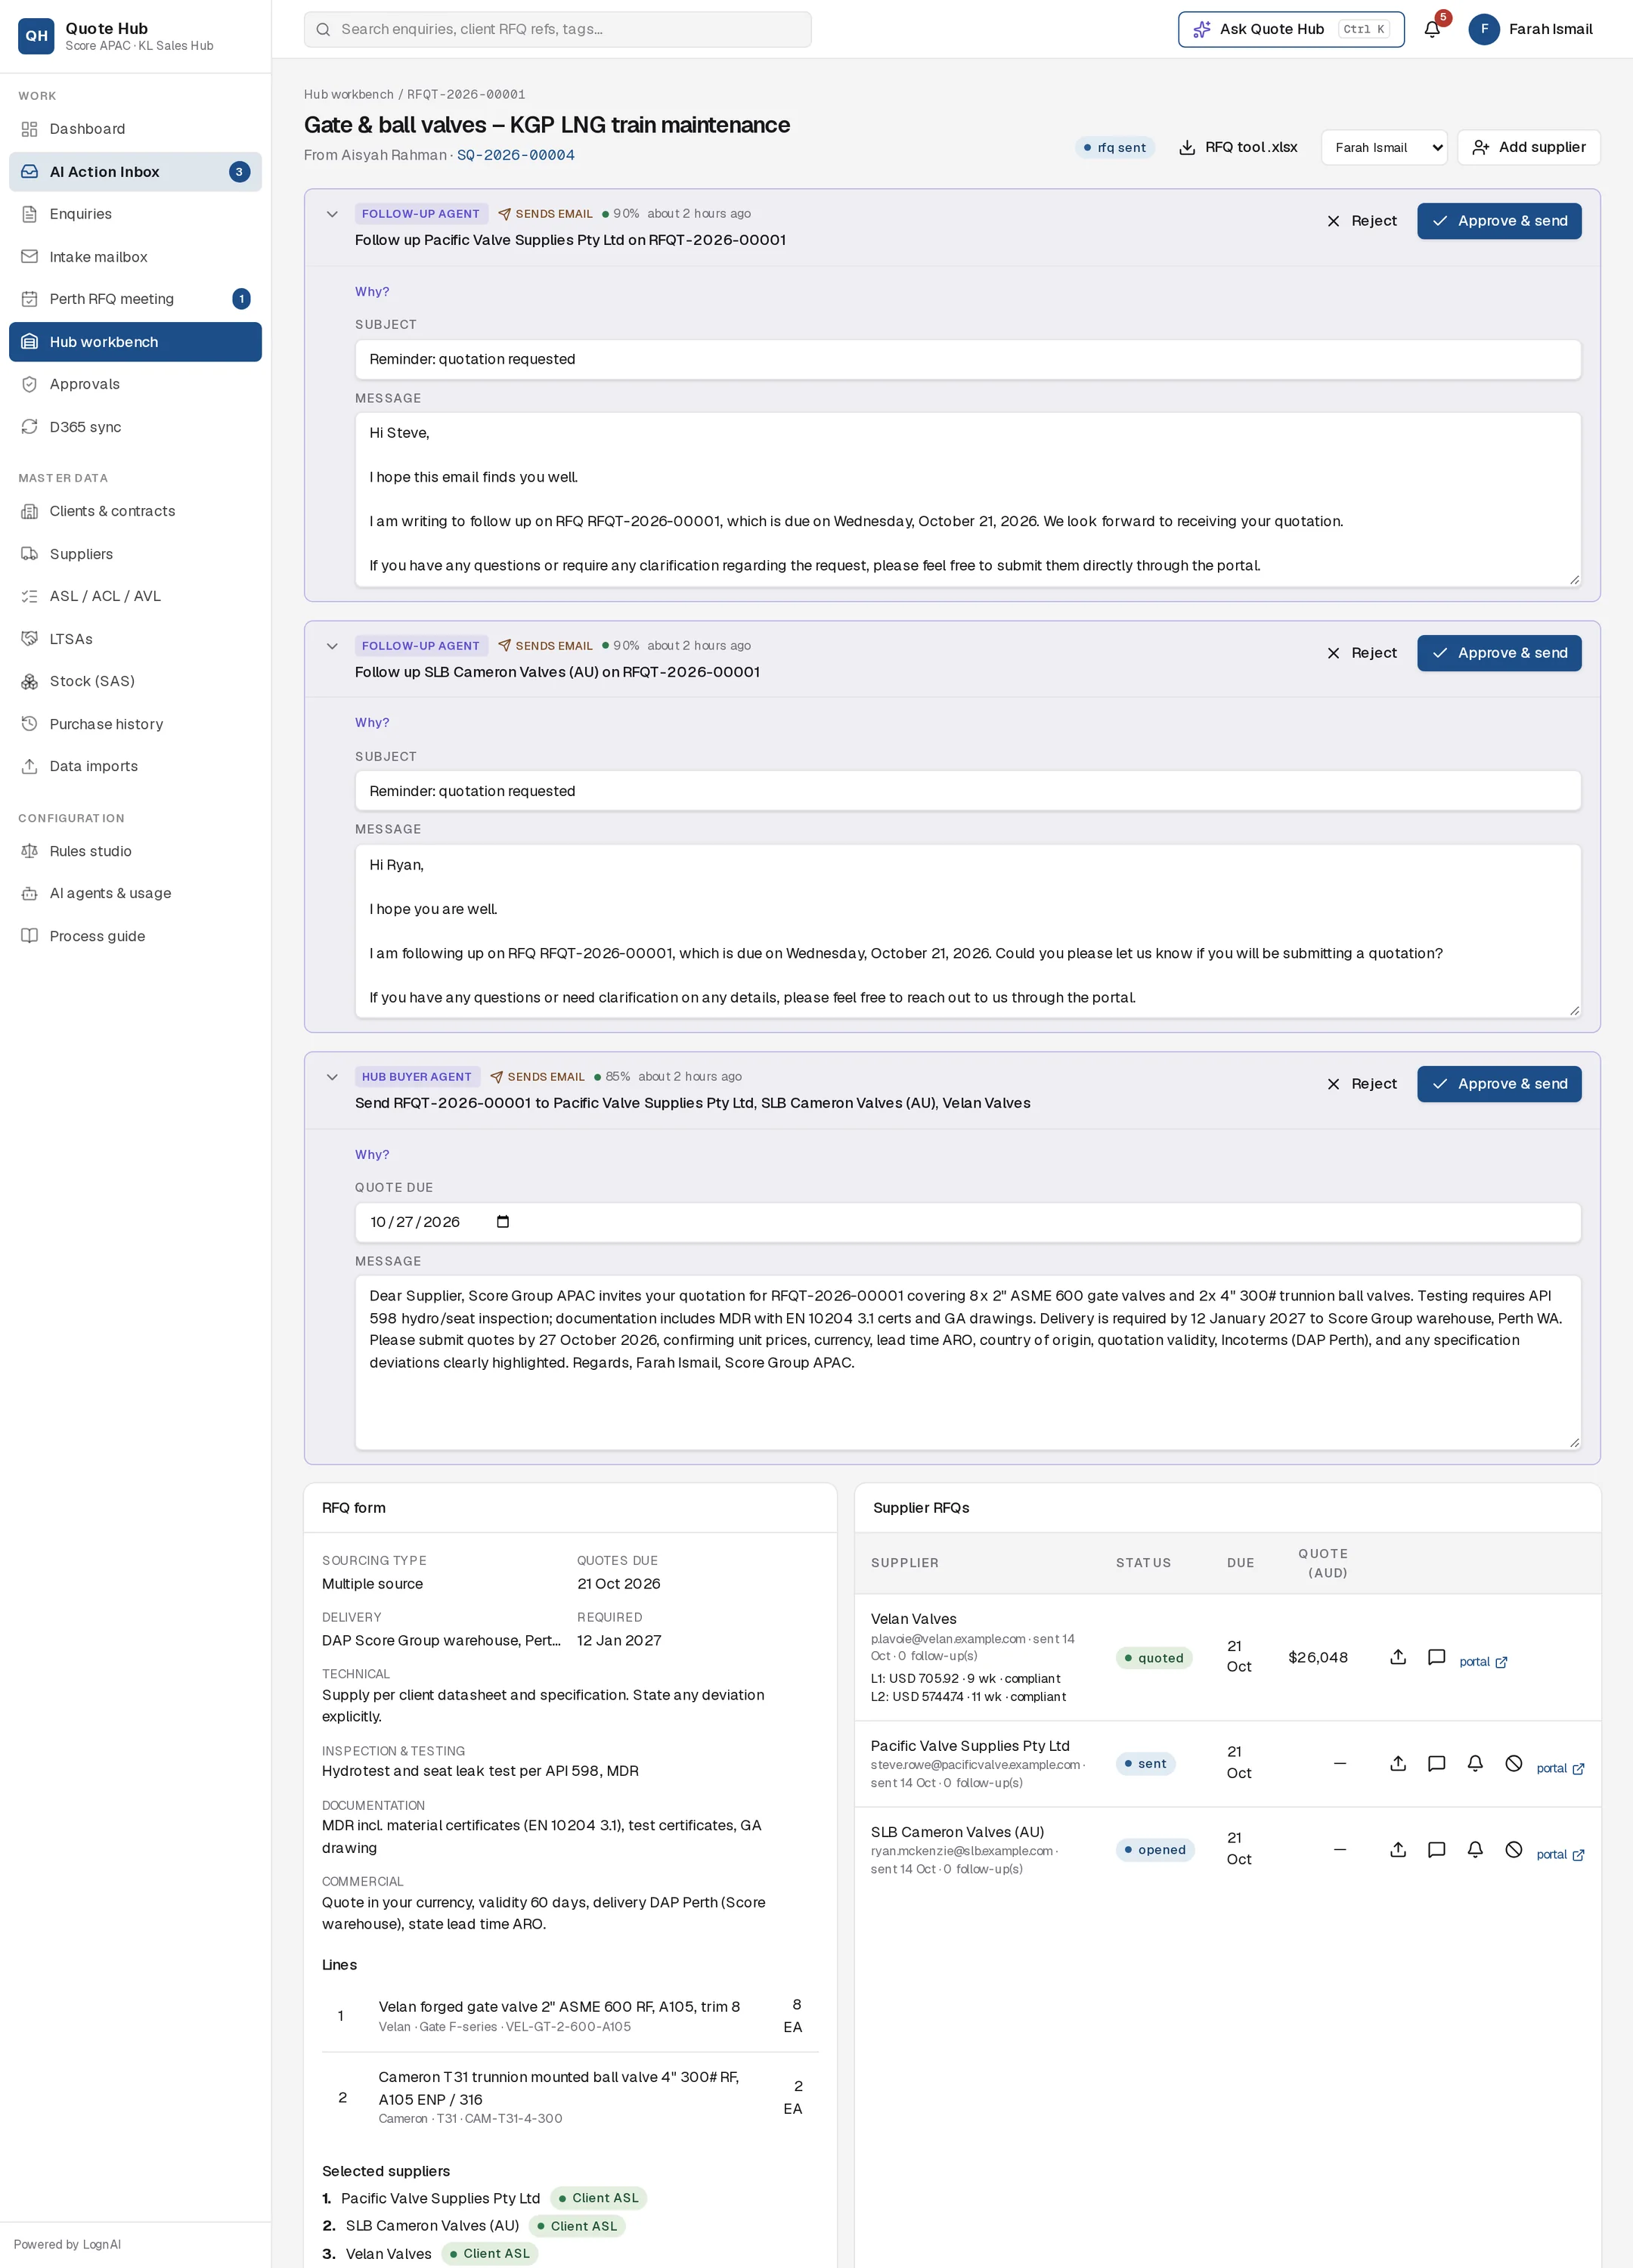Click reminder bell for SLB Cameron Valves
Viewport: 1633px width, 2268px height.
(1475, 1850)
